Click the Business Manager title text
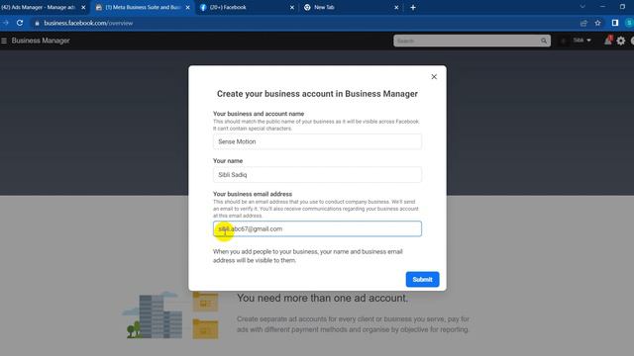This screenshot has height=356, width=634. 41,41
